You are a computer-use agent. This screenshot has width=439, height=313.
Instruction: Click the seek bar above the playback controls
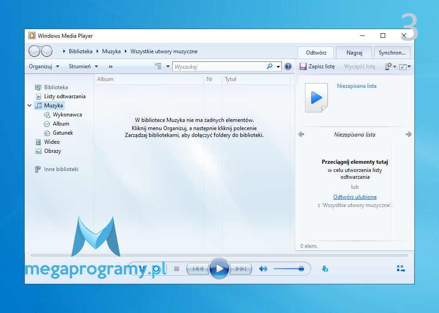(x=219, y=255)
